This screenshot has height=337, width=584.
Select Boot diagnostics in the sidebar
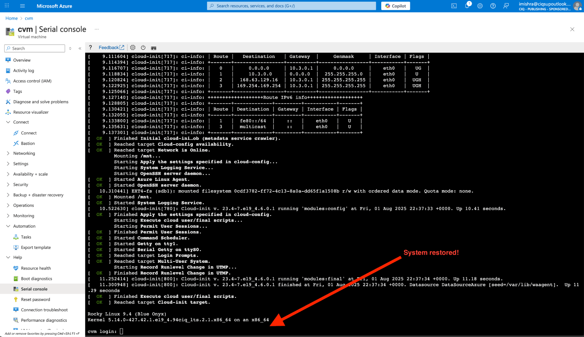36,279
